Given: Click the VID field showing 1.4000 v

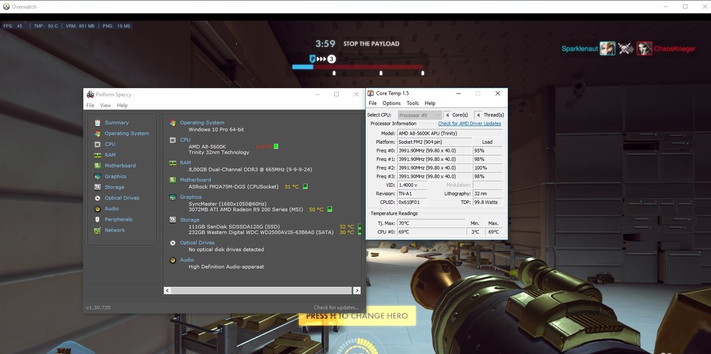Looking at the screenshot, I should (x=412, y=185).
